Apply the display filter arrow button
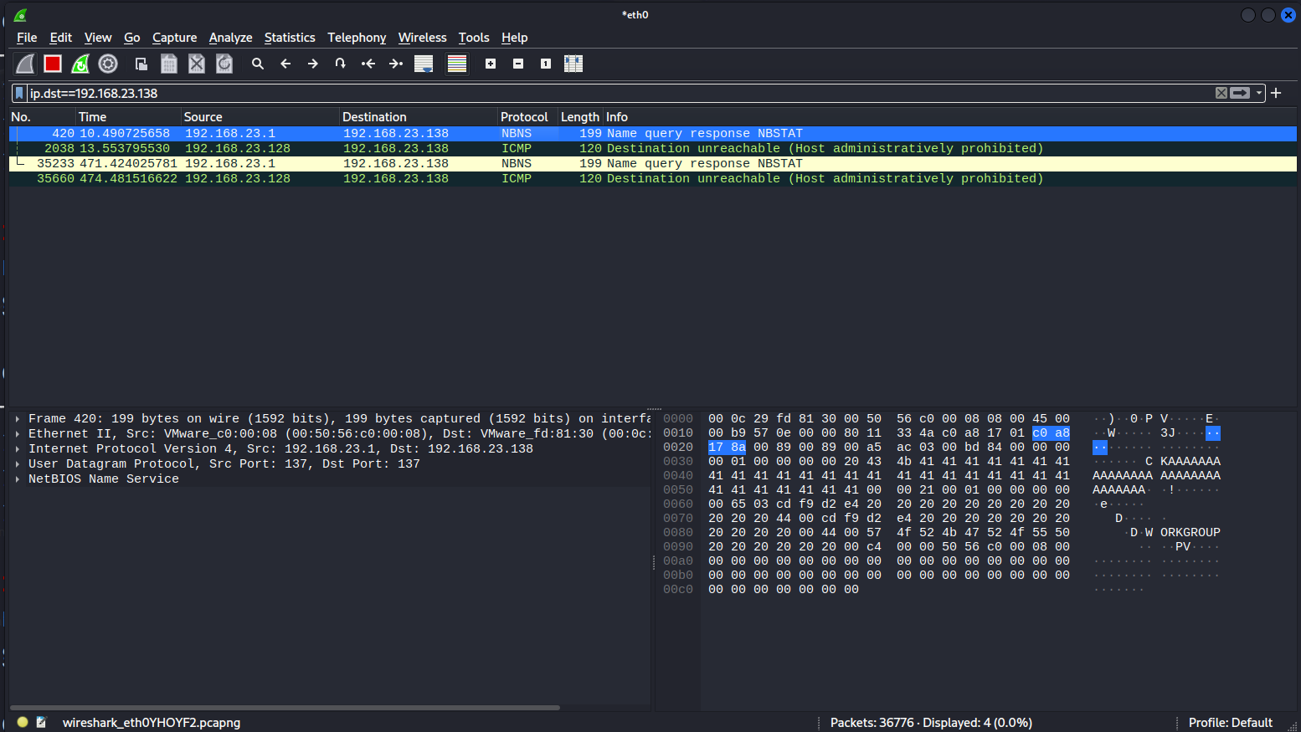This screenshot has height=732, width=1301. tap(1240, 93)
